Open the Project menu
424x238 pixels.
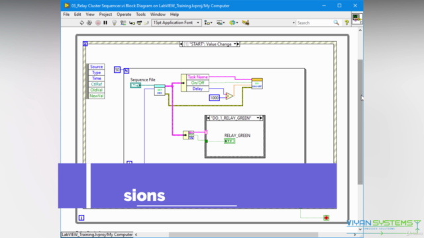pos(105,15)
